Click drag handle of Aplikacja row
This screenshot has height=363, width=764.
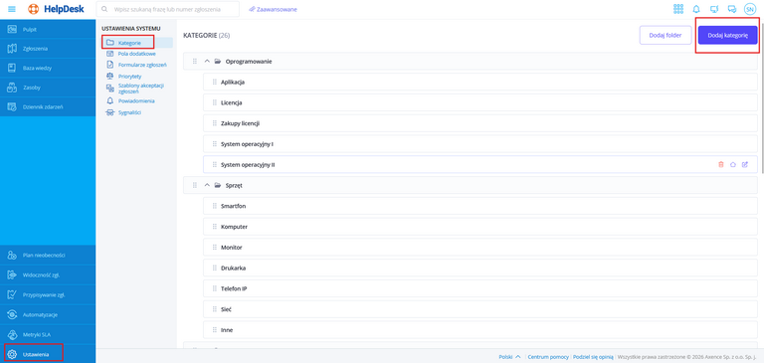(x=215, y=82)
